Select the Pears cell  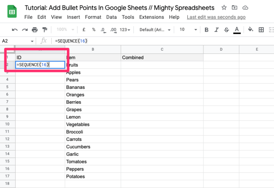(93, 80)
